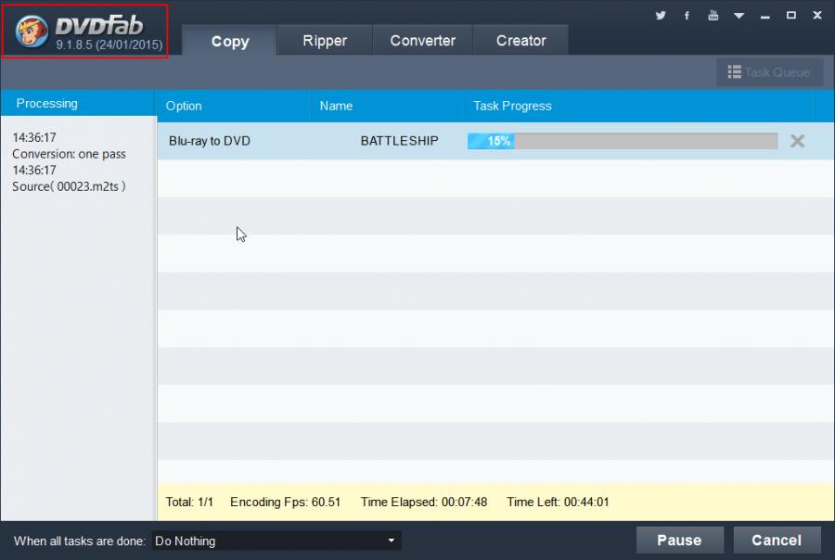
Task: Click the Time Left: 00:44:01 status
Action: (x=558, y=502)
